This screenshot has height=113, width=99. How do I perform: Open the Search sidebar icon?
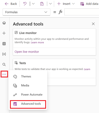(x=4, y=64)
